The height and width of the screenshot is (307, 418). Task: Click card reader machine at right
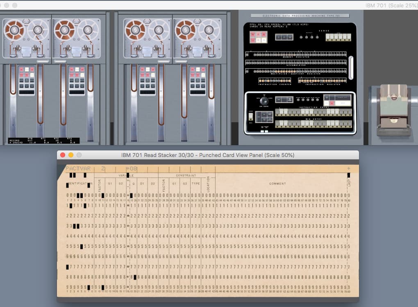[393, 110]
